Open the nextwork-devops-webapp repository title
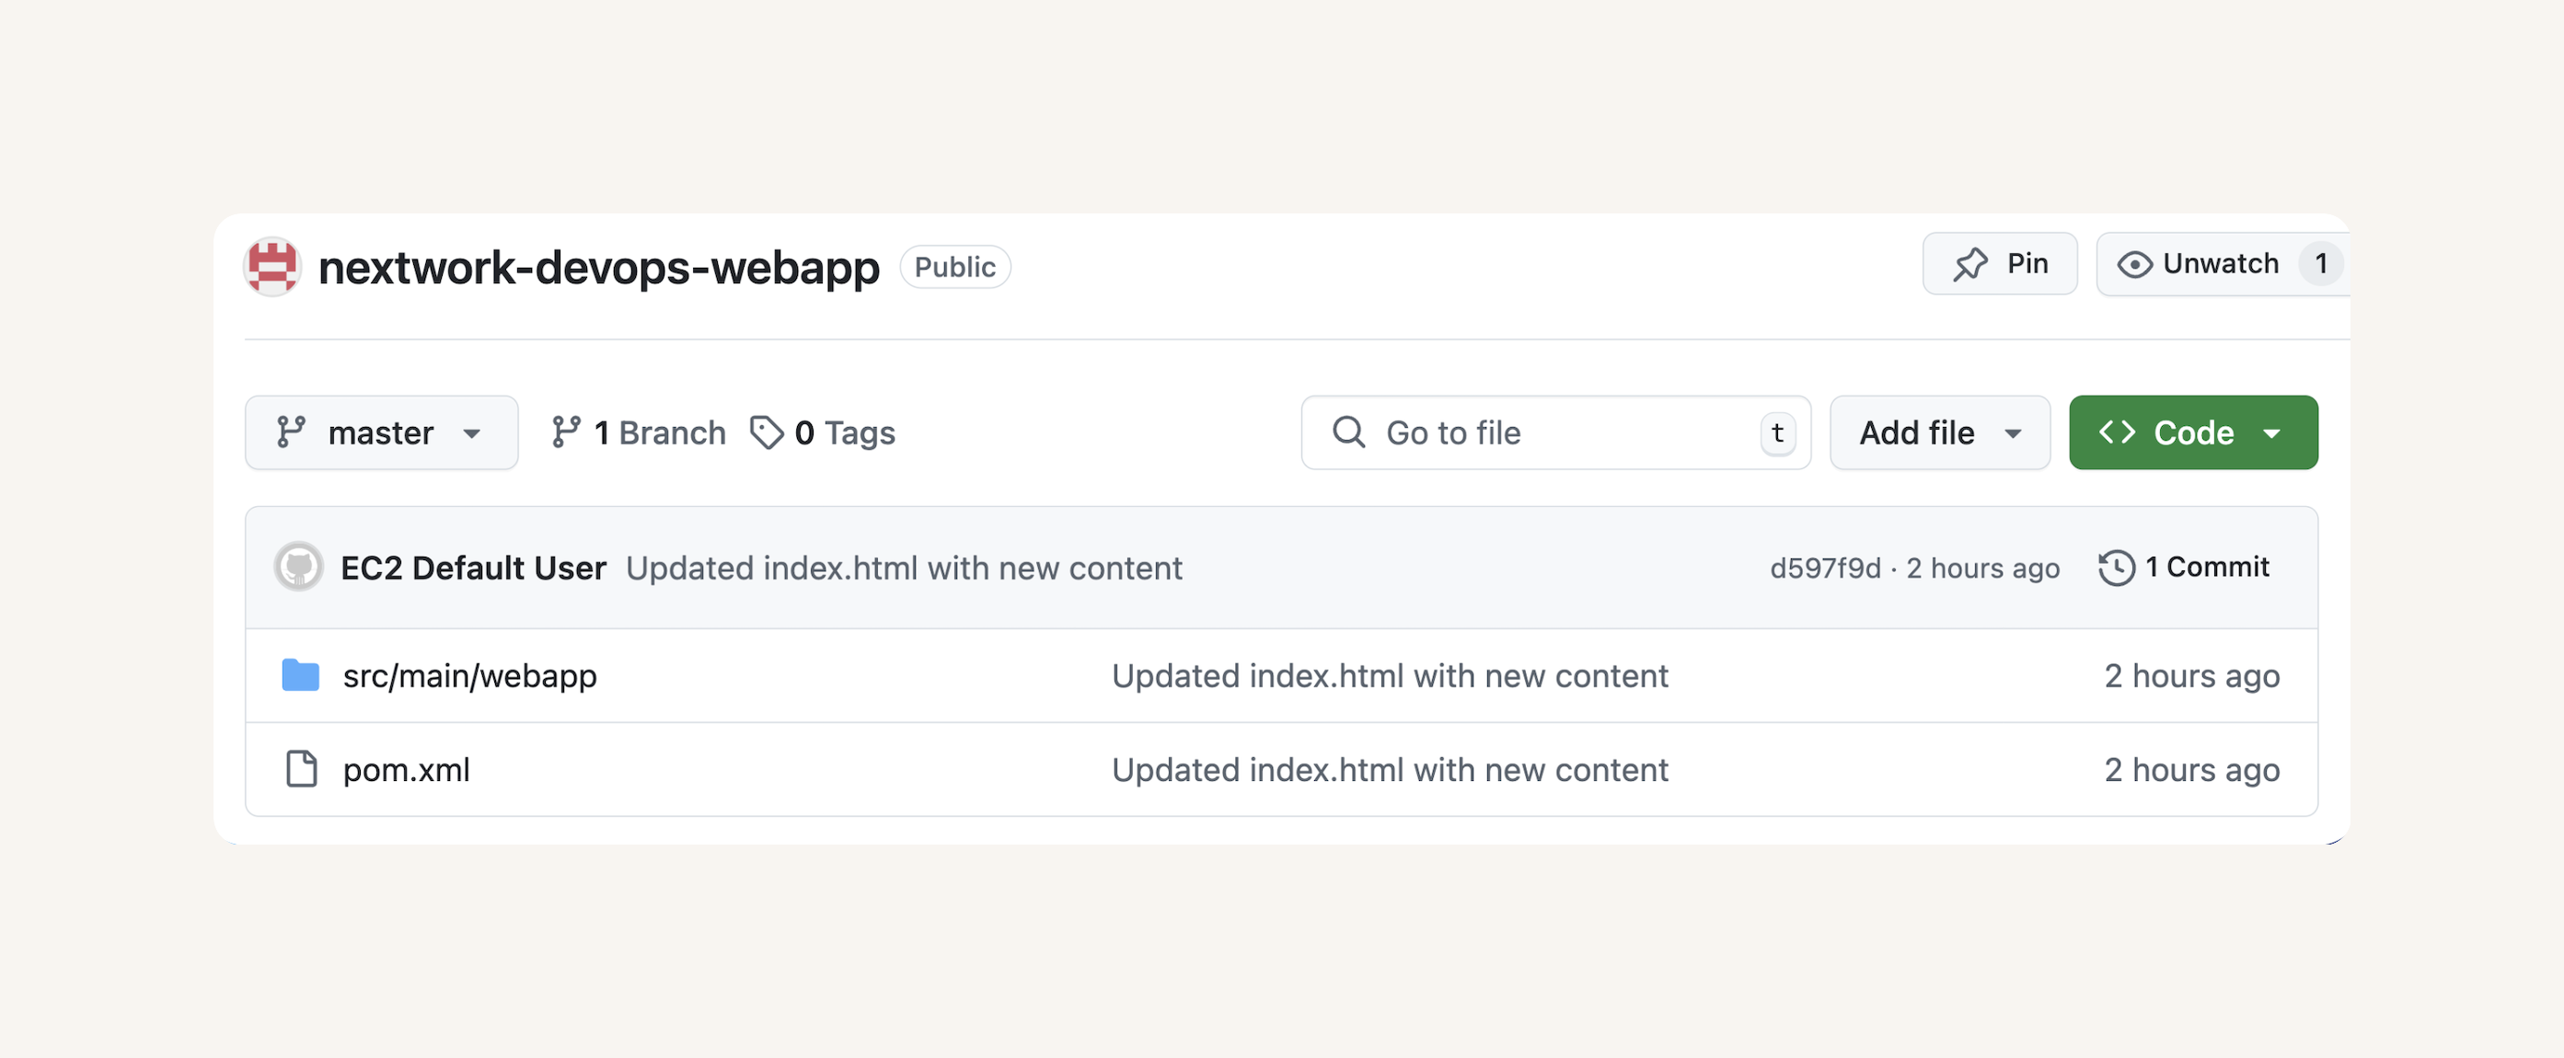Image resolution: width=2564 pixels, height=1058 pixels. click(x=598, y=268)
